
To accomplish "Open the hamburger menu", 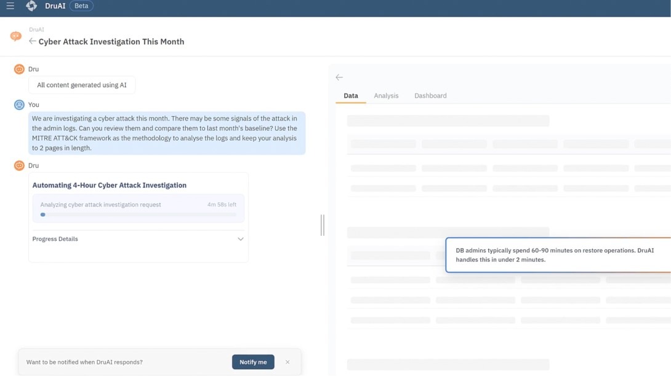I will pos(10,6).
